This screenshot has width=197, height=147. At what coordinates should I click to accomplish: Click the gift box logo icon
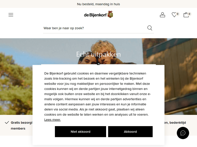tap(110, 14)
